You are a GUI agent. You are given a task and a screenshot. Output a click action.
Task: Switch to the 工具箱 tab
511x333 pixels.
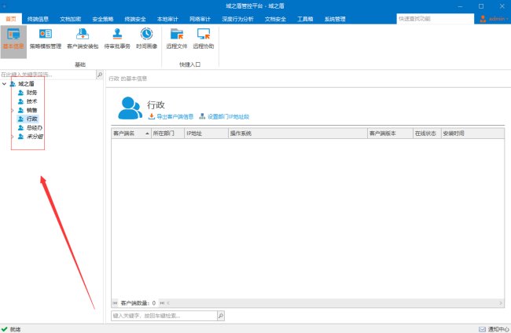click(x=305, y=19)
